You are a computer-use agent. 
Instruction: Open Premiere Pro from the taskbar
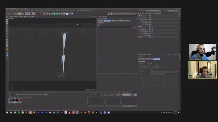(x=46, y=113)
